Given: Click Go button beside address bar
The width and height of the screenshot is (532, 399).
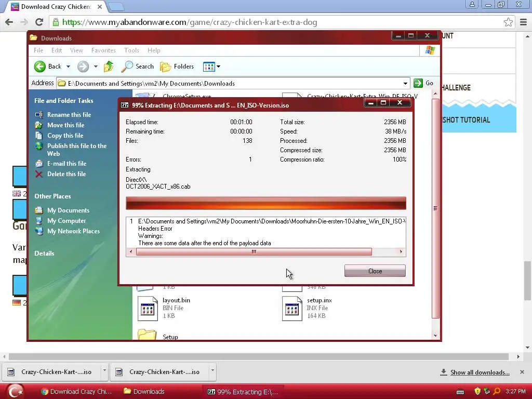Looking at the screenshot, I should [424, 83].
